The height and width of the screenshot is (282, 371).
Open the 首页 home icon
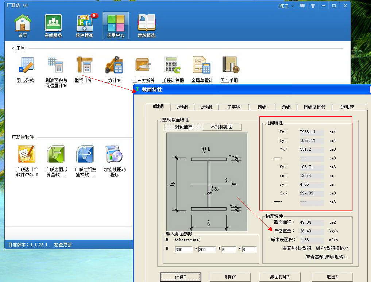23,26
